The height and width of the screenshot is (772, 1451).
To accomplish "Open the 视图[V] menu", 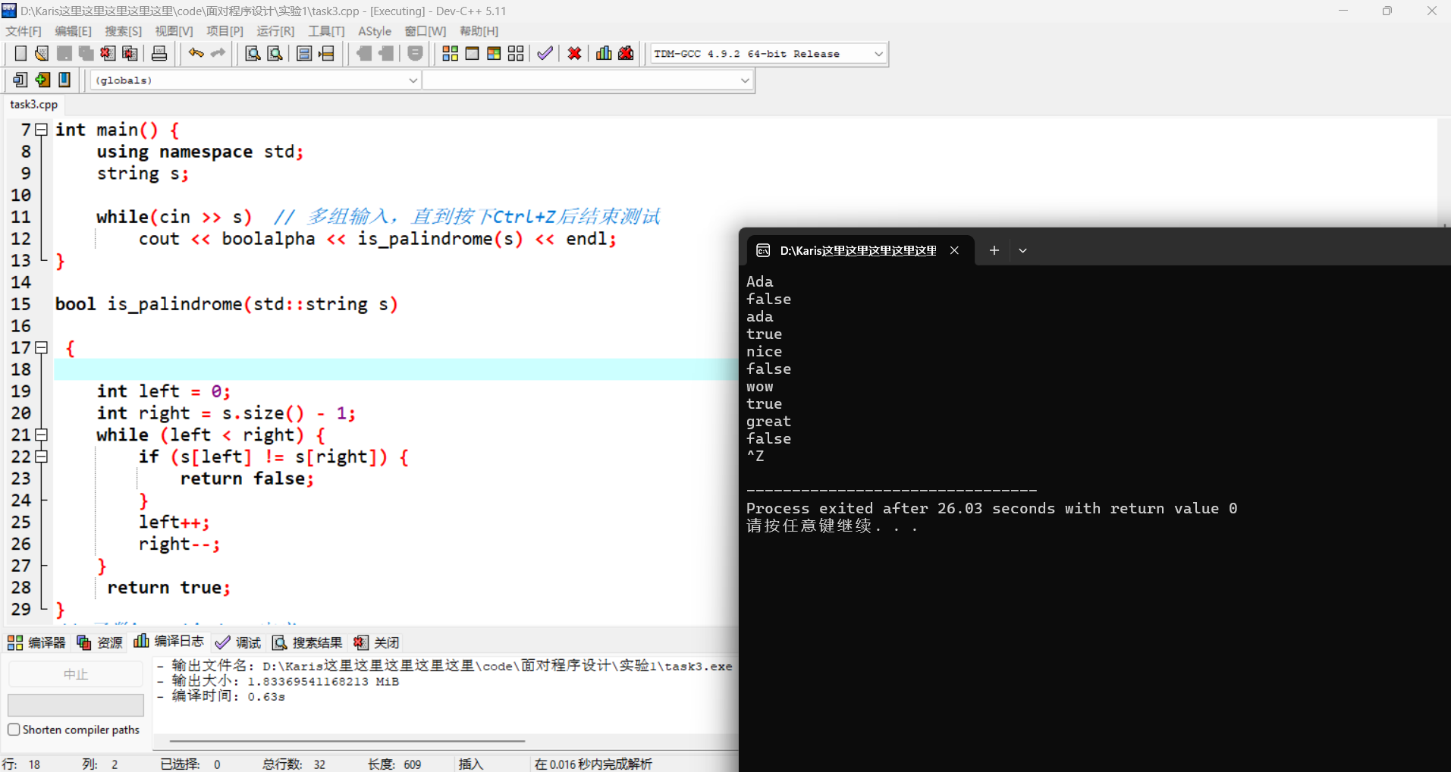I will (x=174, y=31).
